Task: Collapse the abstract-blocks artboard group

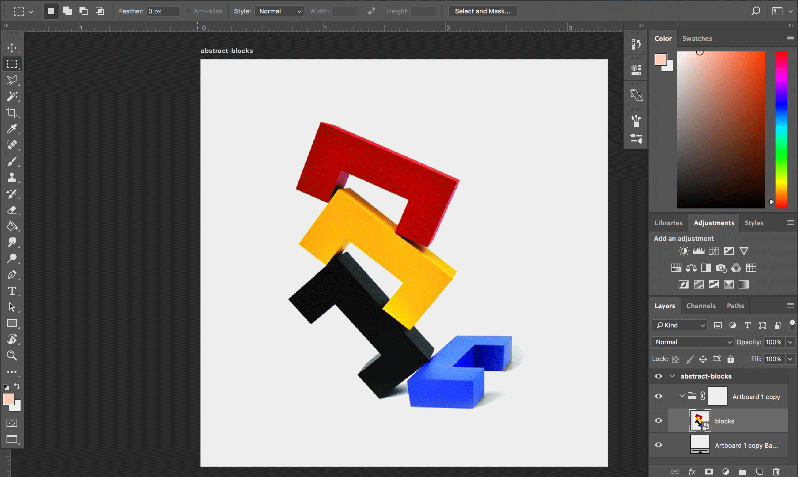Action: coord(672,376)
